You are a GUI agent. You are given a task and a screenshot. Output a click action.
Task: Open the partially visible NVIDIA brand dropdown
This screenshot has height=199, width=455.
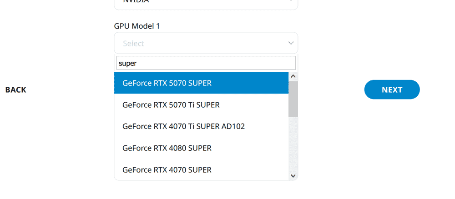point(206,3)
